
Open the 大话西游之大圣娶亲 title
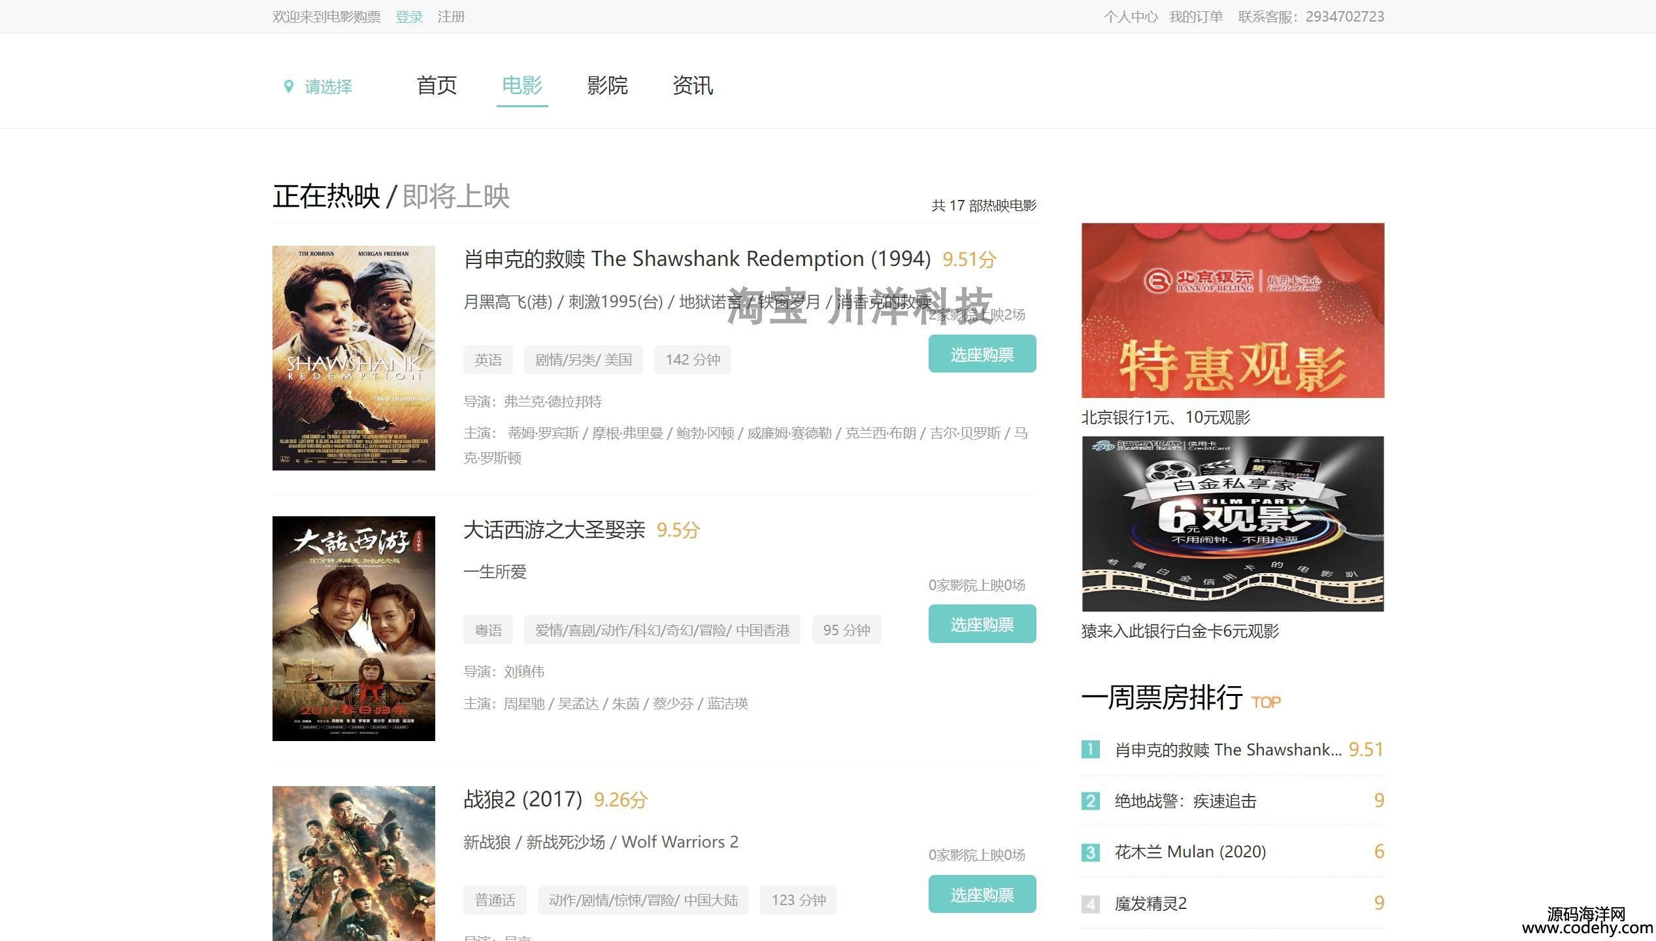coord(554,530)
